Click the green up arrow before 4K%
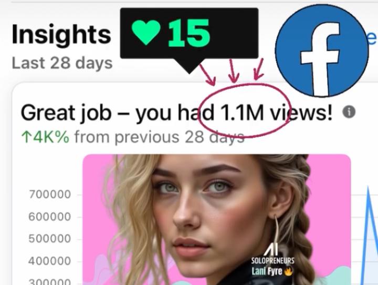This screenshot has height=285, width=378. (x=26, y=137)
